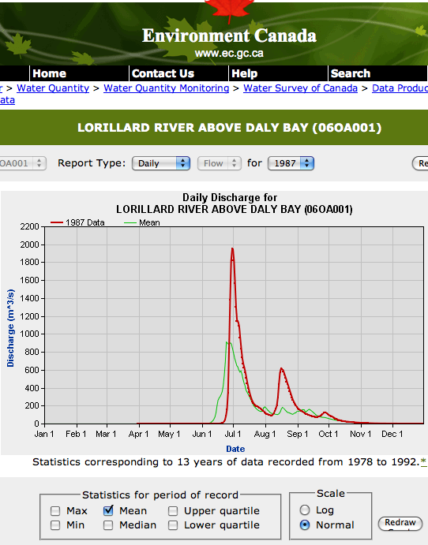Enable the Lower quartile checkbox
This screenshot has height=545, width=428.
click(x=173, y=525)
